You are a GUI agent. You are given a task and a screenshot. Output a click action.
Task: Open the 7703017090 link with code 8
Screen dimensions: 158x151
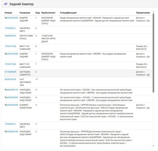(x=10, y=46)
